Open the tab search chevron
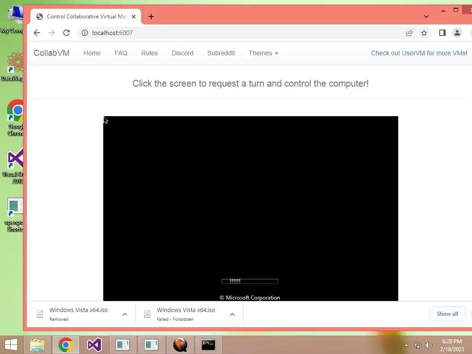472x354 pixels. [x=426, y=17]
